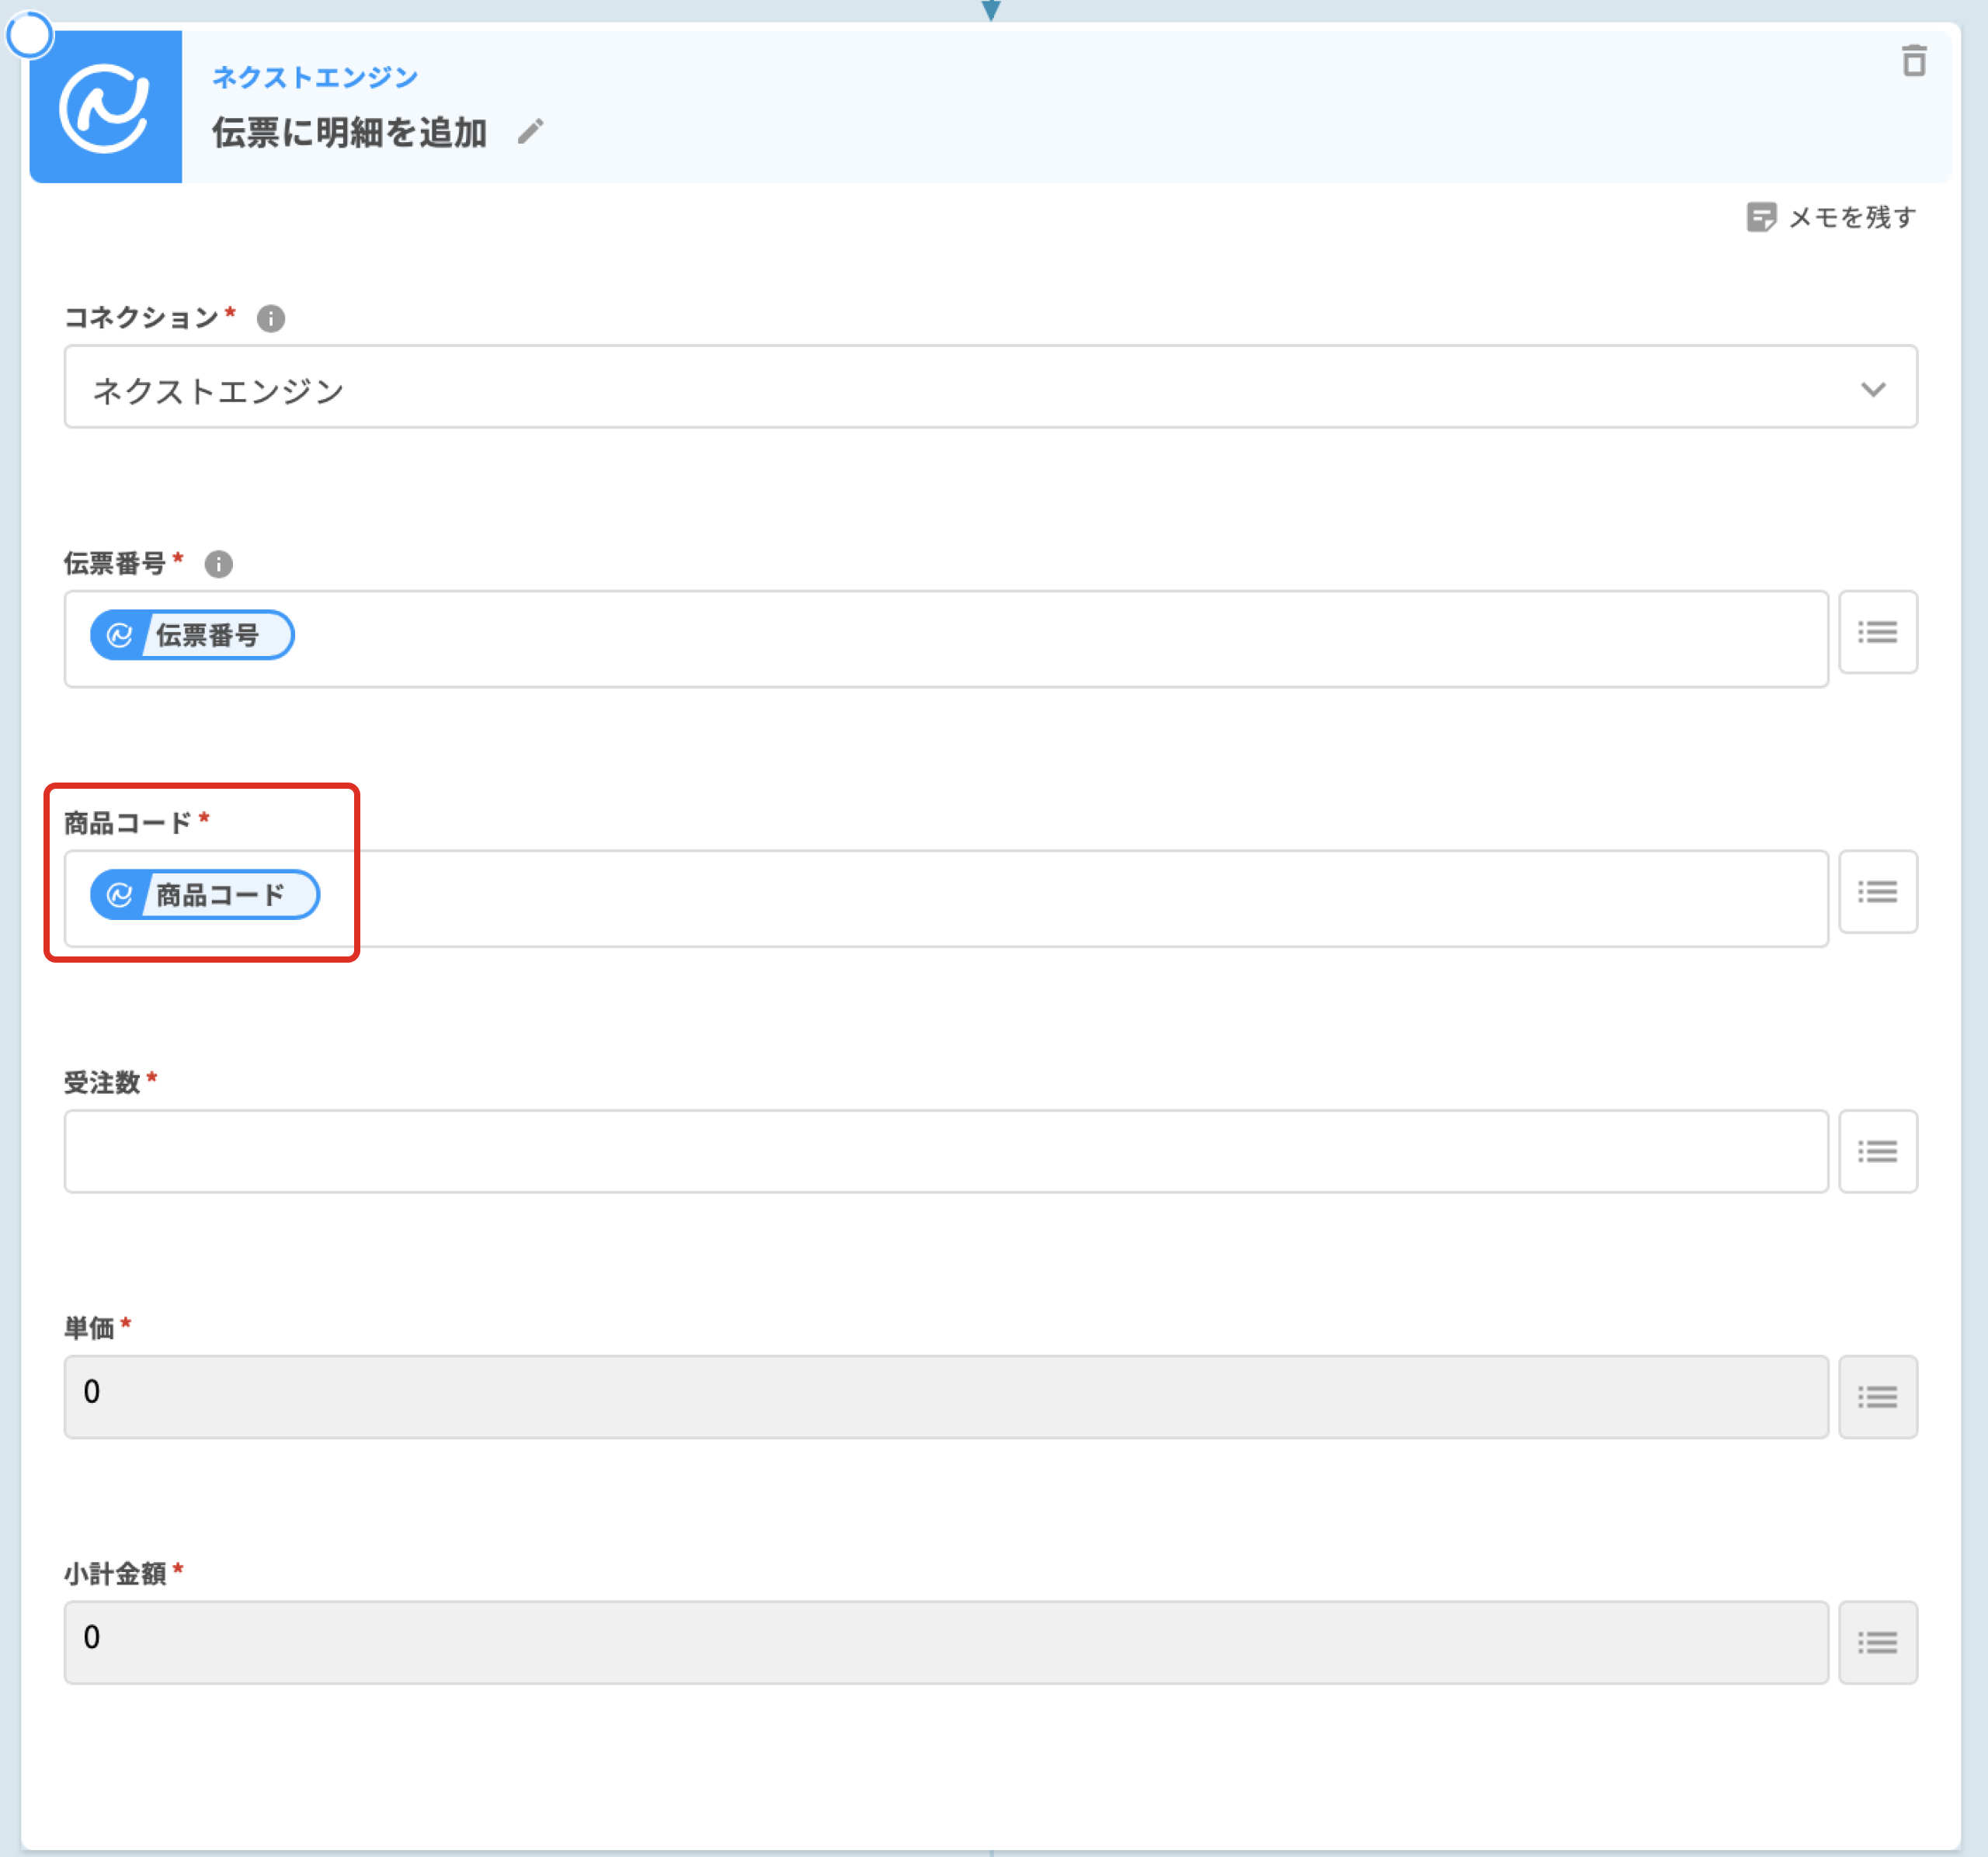The width and height of the screenshot is (1988, 1857).
Task: Open list icon for 単価 field
Action: (x=1877, y=1397)
